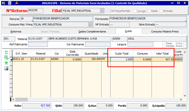
Task: Click the horizontal scrollbar right arrow
Action: pos(181,99)
